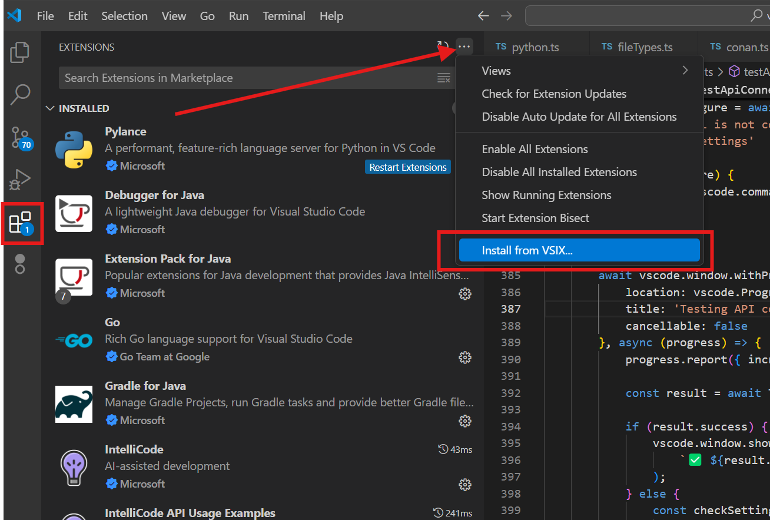Screen dimensions: 770x520
Task: Select Show Running Extensions
Action: pyautogui.click(x=580, y=195)
